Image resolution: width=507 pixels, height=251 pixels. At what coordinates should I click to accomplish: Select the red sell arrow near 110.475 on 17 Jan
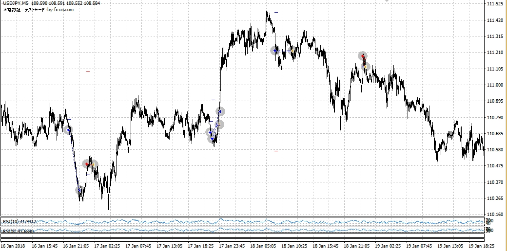click(x=87, y=164)
